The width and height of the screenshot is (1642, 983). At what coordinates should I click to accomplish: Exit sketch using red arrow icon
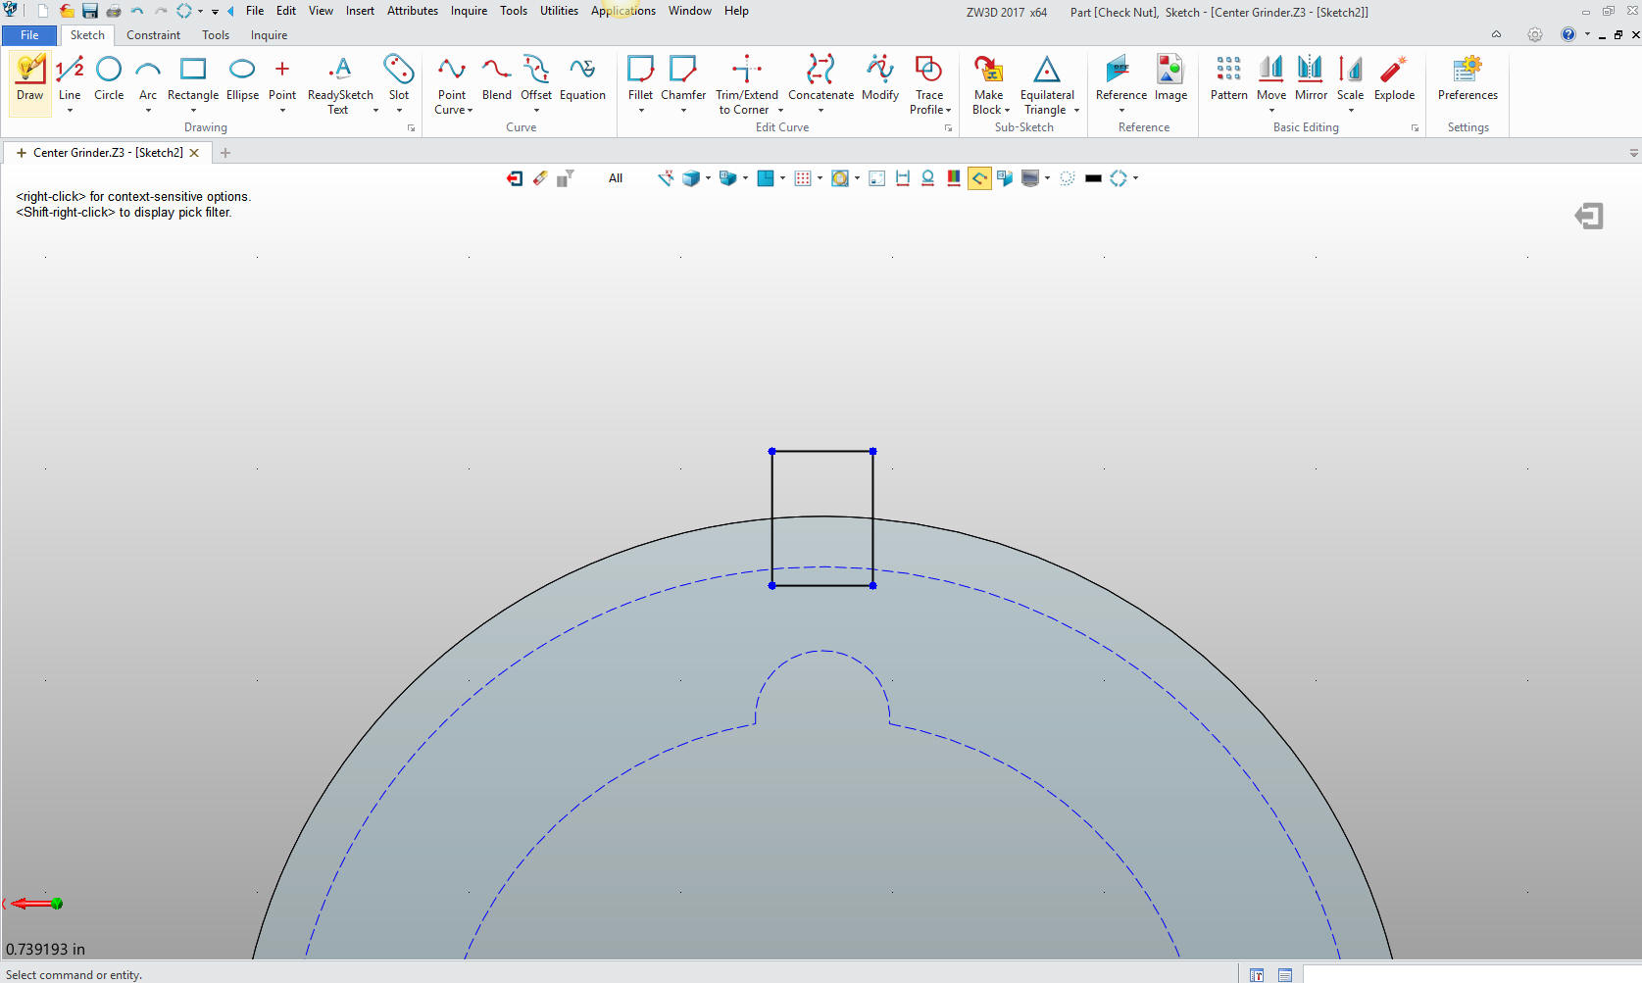click(x=515, y=178)
